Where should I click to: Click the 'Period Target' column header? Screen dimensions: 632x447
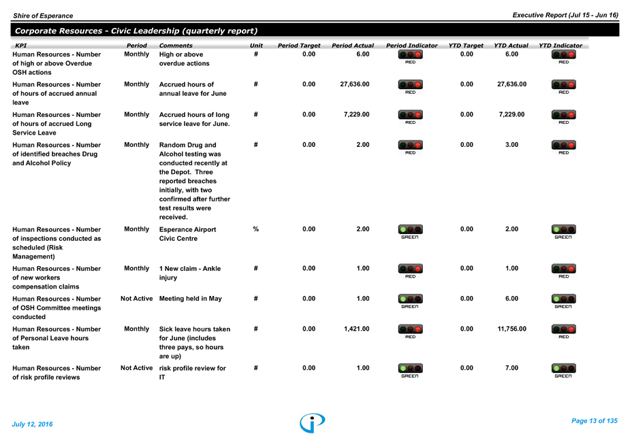299,46
